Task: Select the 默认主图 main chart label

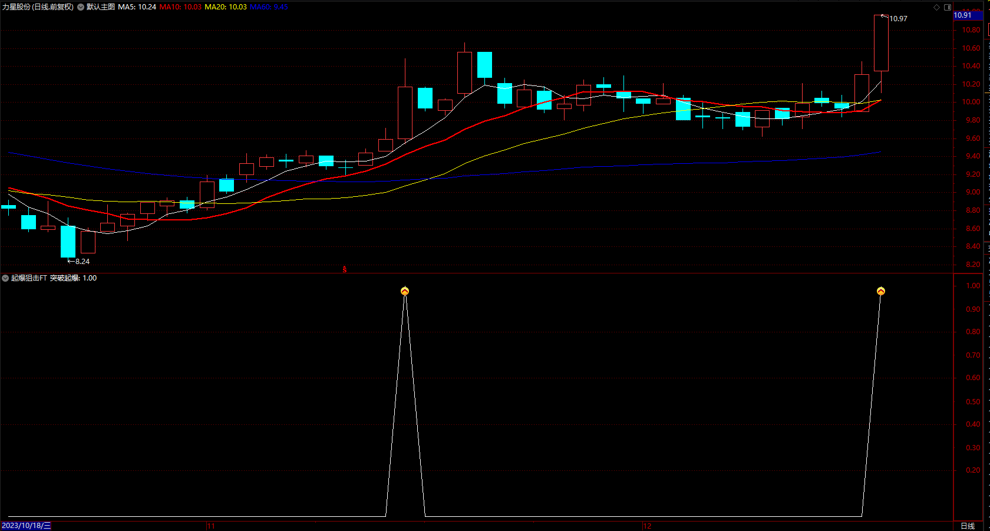Action: tap(101, 7)
